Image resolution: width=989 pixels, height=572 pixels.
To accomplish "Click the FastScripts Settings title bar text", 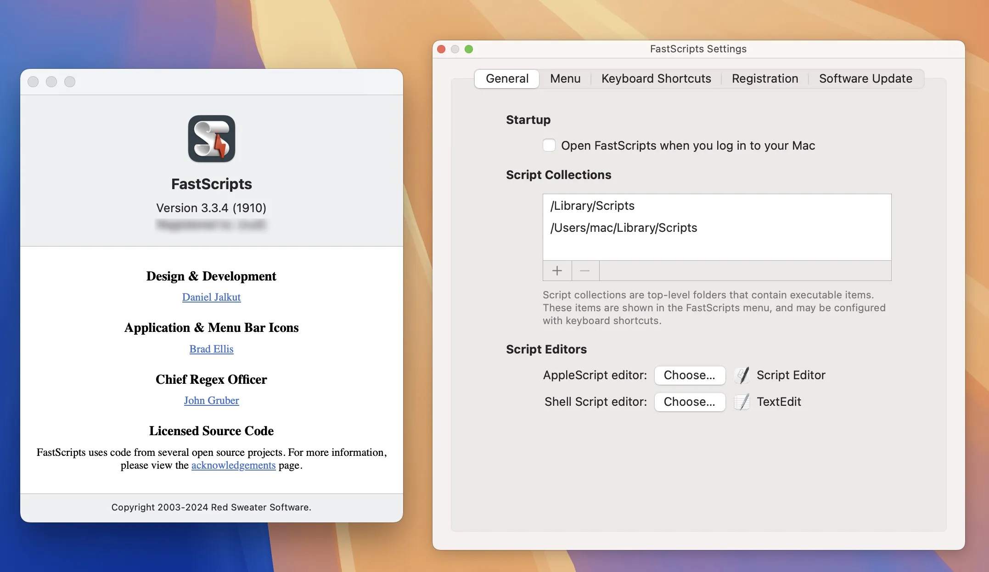I will coord(698,49).
